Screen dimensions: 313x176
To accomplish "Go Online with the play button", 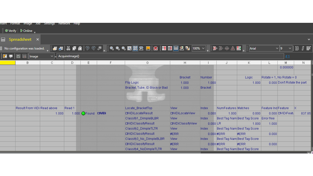I will point(26,31).
